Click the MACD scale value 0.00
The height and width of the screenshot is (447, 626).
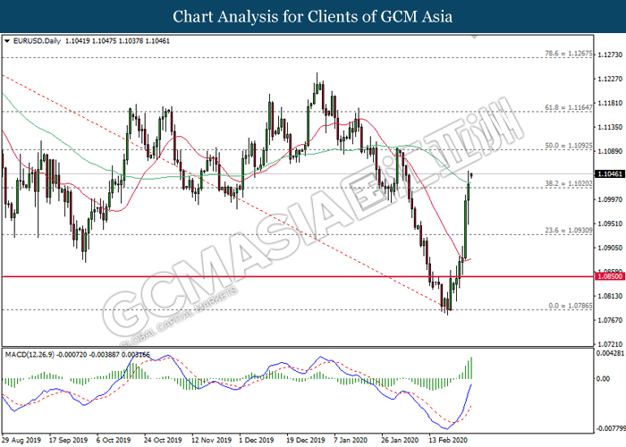coord(603,378)
